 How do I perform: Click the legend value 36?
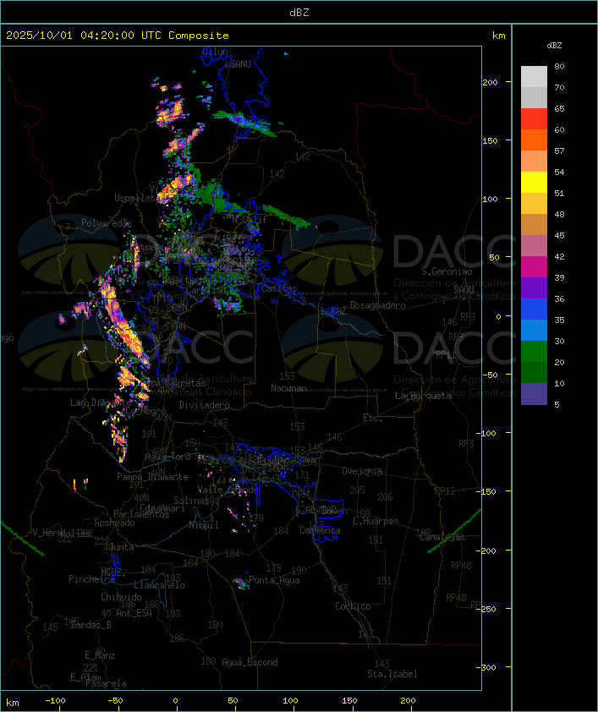(x=559, y=298)
